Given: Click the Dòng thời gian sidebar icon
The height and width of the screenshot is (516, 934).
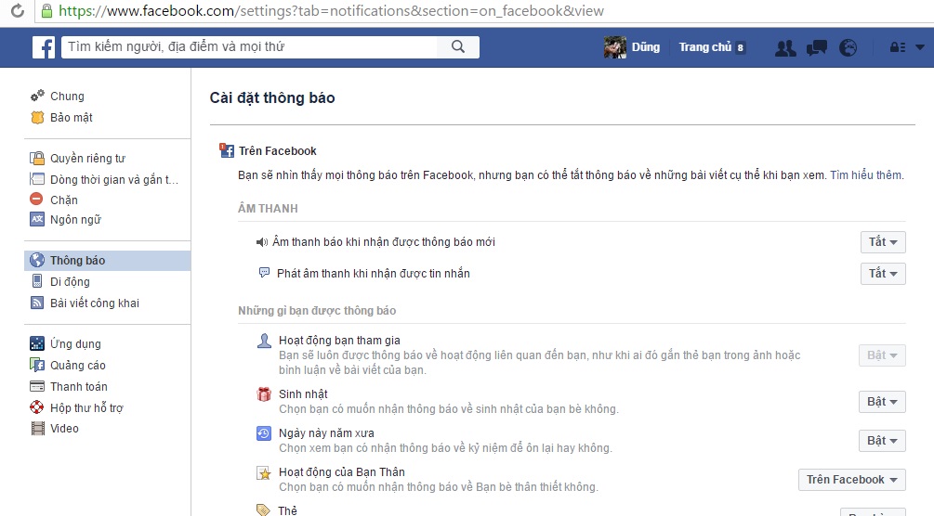Looking at the screenshot, I should (37, 179).
